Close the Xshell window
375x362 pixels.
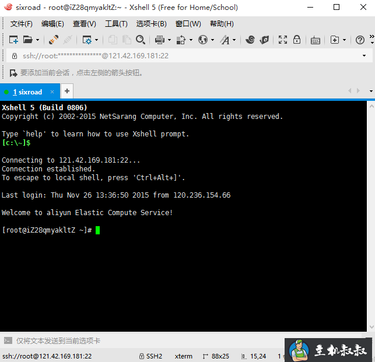[363, 7]
